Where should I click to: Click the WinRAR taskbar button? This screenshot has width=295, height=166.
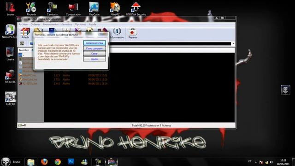coord(111,162)
